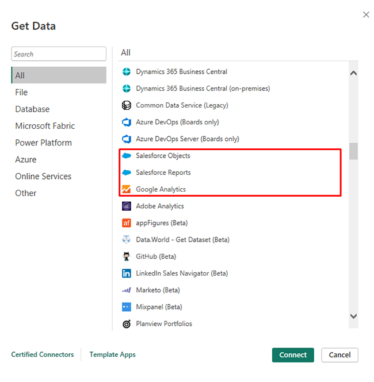The image size is (374, 382).
Task: Select 'appFigures (Beta)' connector text
Action: (x=162, y=223)
